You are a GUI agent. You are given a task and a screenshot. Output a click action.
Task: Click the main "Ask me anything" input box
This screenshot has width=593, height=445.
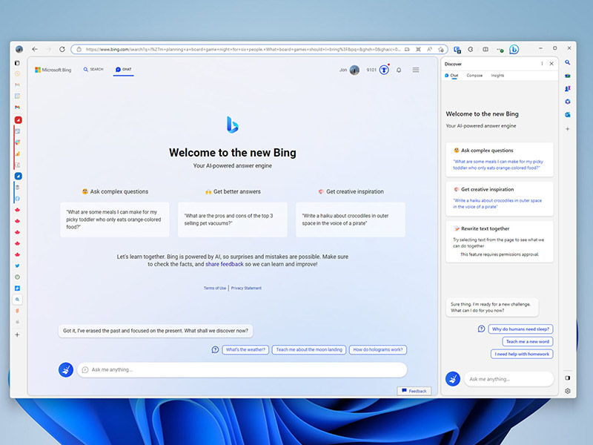pos(245,369)
